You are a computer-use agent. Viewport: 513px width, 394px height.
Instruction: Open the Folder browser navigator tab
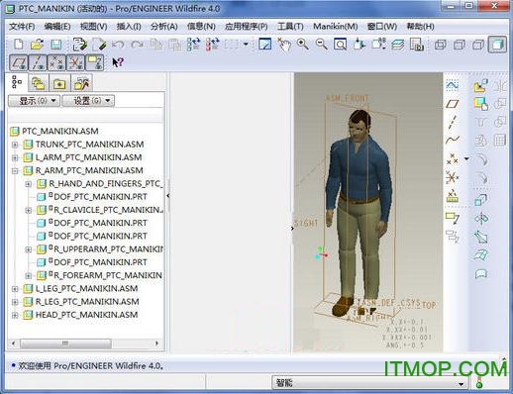tap(39, 83)
